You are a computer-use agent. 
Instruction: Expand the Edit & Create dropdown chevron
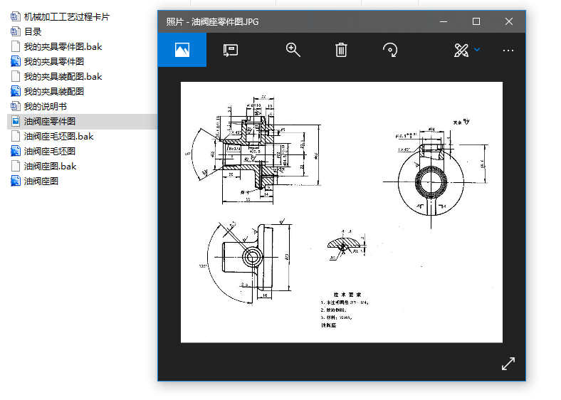tap(478, 50)
